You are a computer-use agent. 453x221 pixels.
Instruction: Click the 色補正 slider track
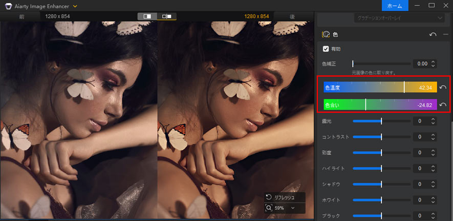click(381, 64)
